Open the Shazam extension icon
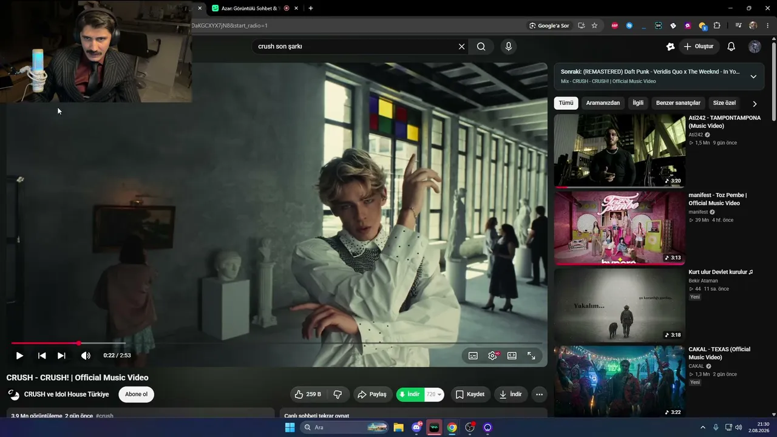This screenshot has height=437, width=777. [x=629, y=25]
